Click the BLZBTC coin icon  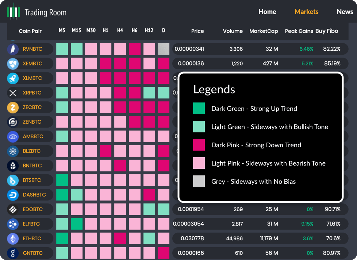pyautogui.click(x=13, y=151)
